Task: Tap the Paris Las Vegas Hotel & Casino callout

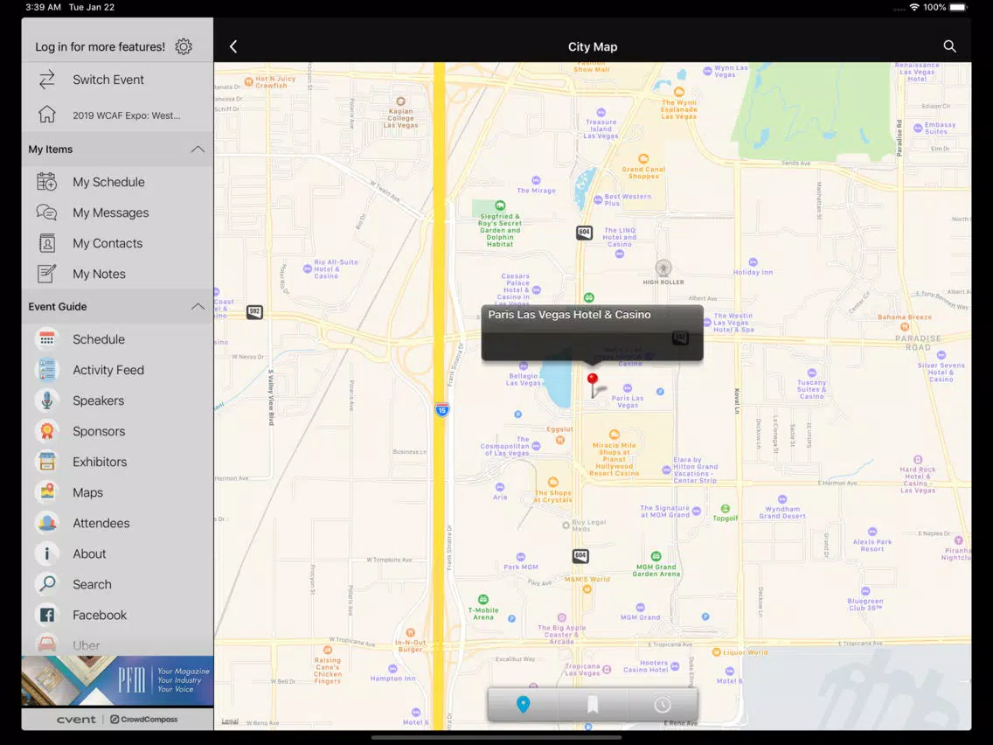Action: point(592,332)
